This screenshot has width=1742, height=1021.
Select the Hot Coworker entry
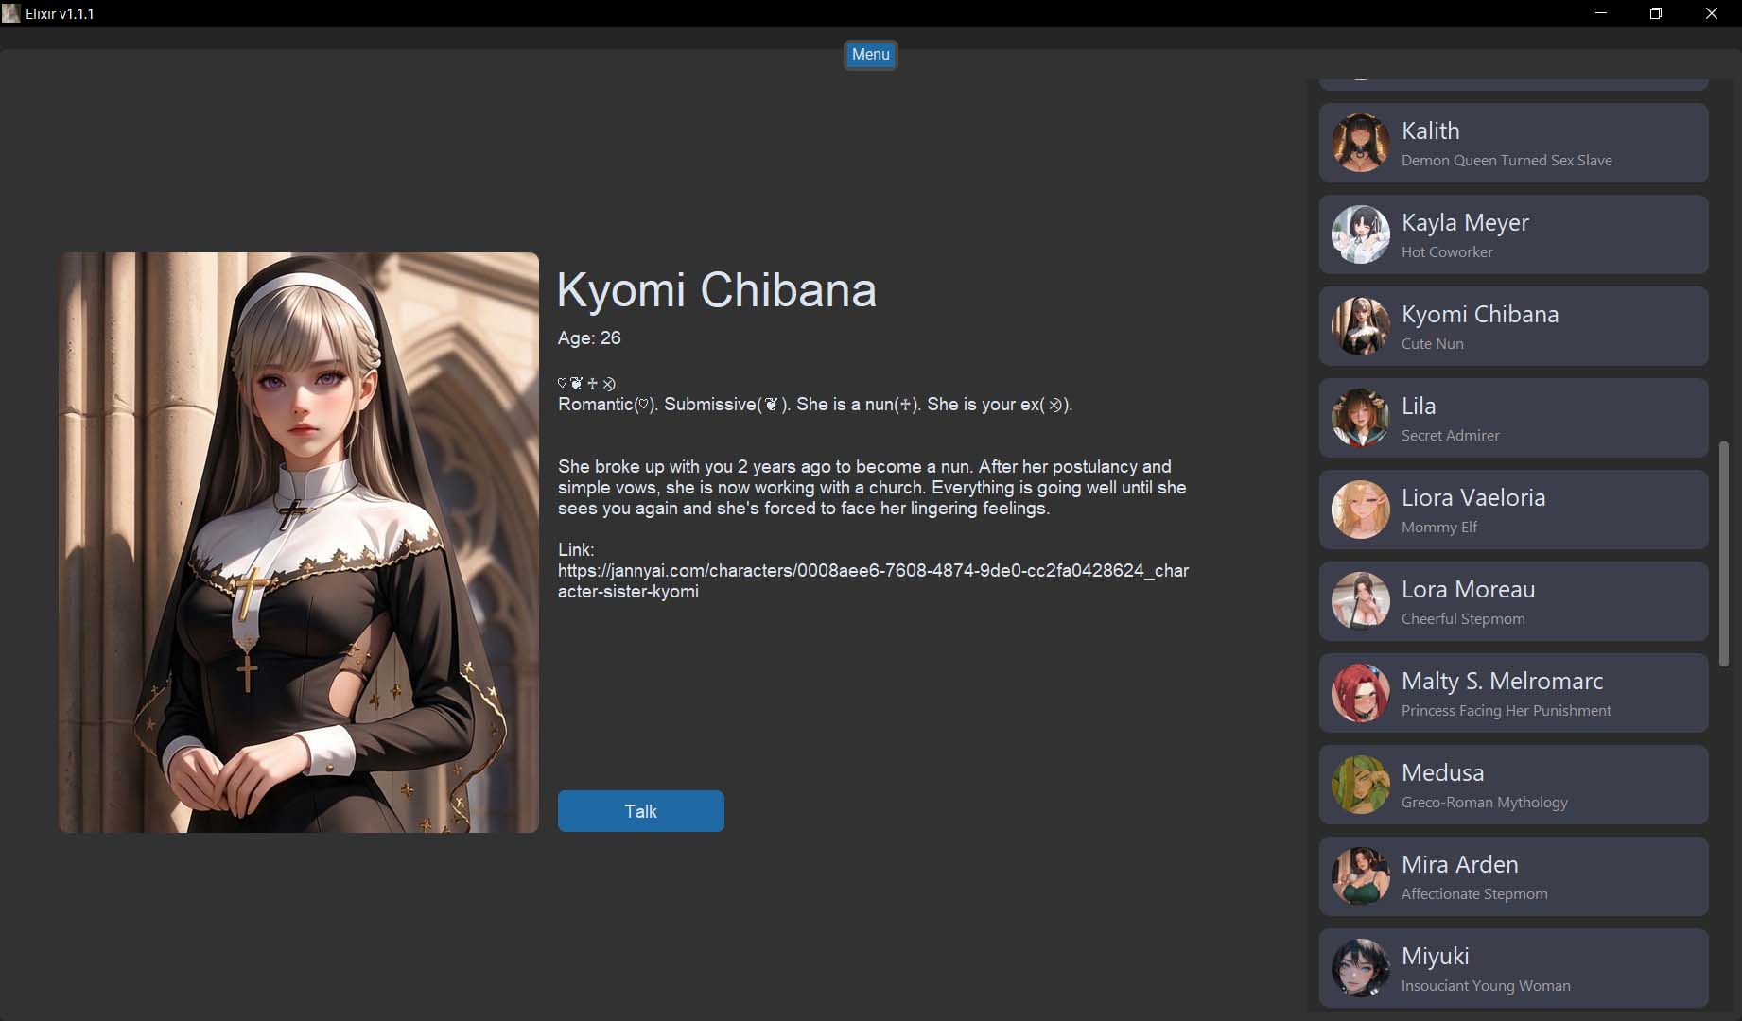point(1513,234)
